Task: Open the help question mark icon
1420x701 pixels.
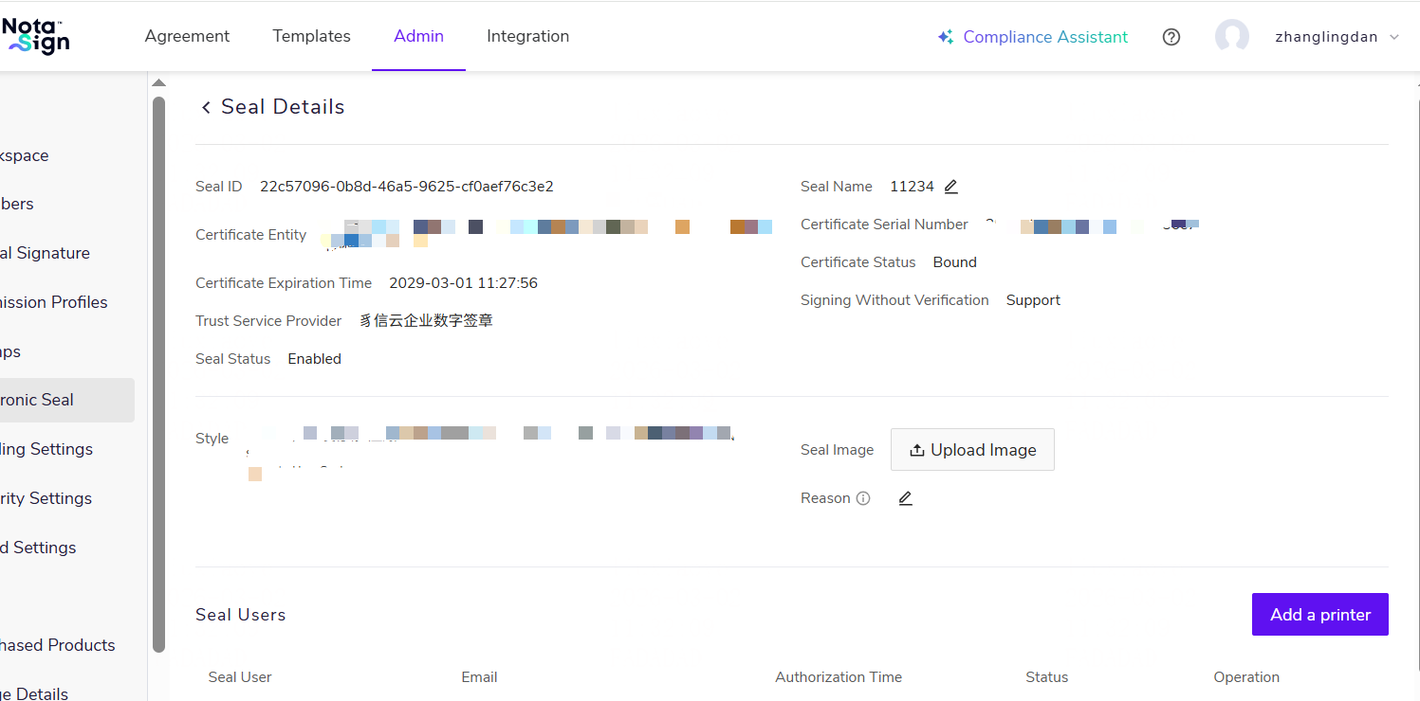Action: (x=1171, y=37)
